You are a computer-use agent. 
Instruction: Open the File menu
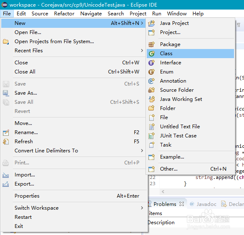[x=7, y=14]
